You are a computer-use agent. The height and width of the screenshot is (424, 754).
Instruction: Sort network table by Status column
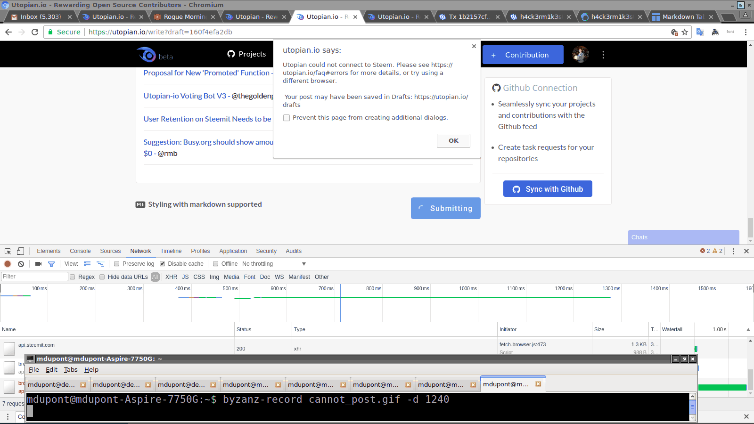tap(263, 329)
